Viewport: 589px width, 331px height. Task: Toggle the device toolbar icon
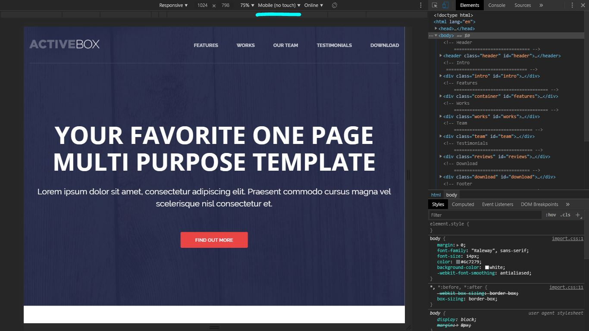(x=445, y=5)
